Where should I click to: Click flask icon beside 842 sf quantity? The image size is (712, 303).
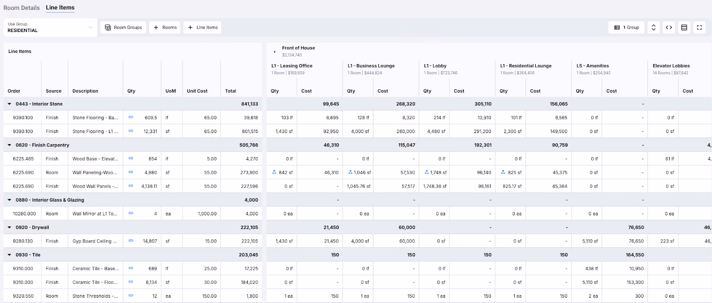(275, 172)
